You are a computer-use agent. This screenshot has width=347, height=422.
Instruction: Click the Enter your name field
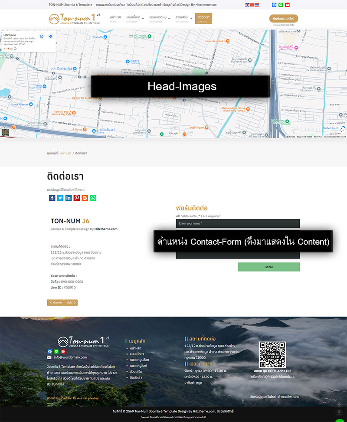[238, 223]
